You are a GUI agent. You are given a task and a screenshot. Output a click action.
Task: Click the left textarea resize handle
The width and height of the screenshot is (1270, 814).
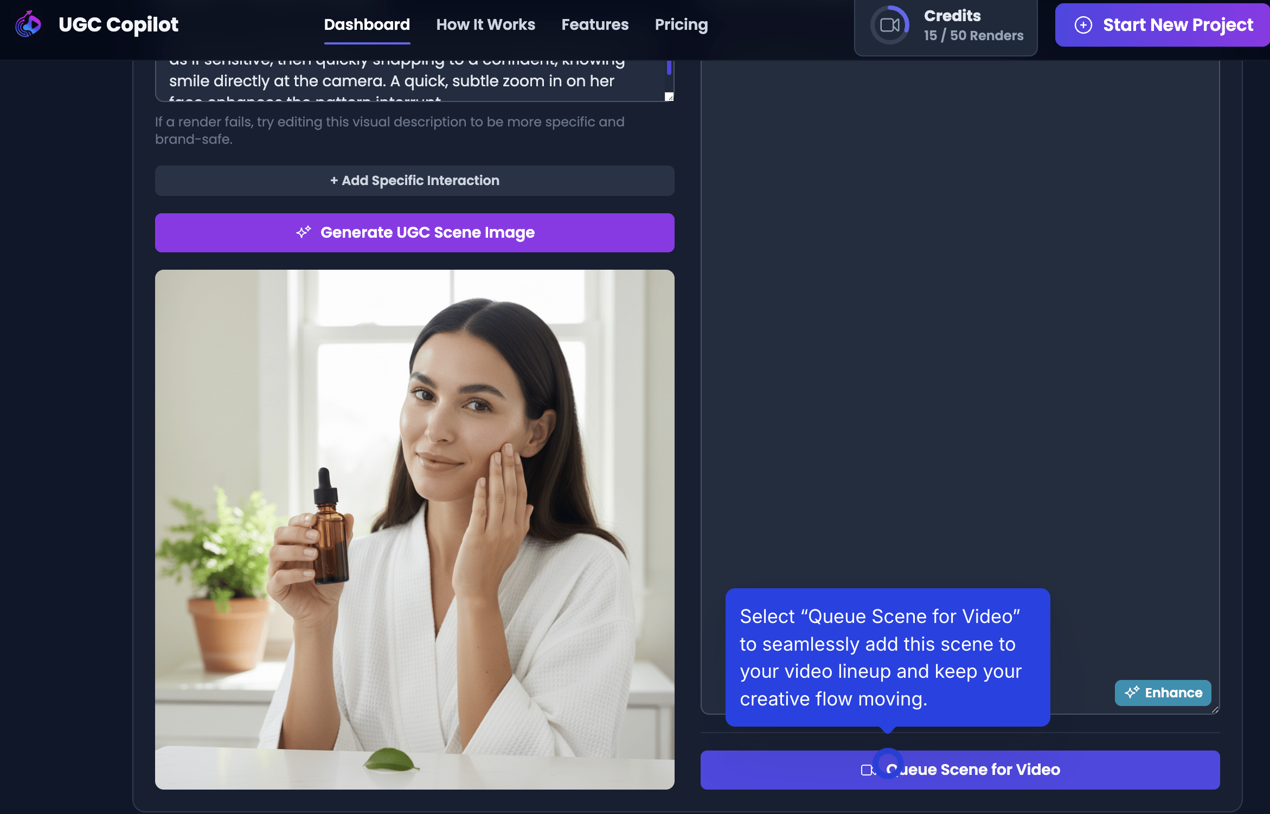(x=669, y=97)
